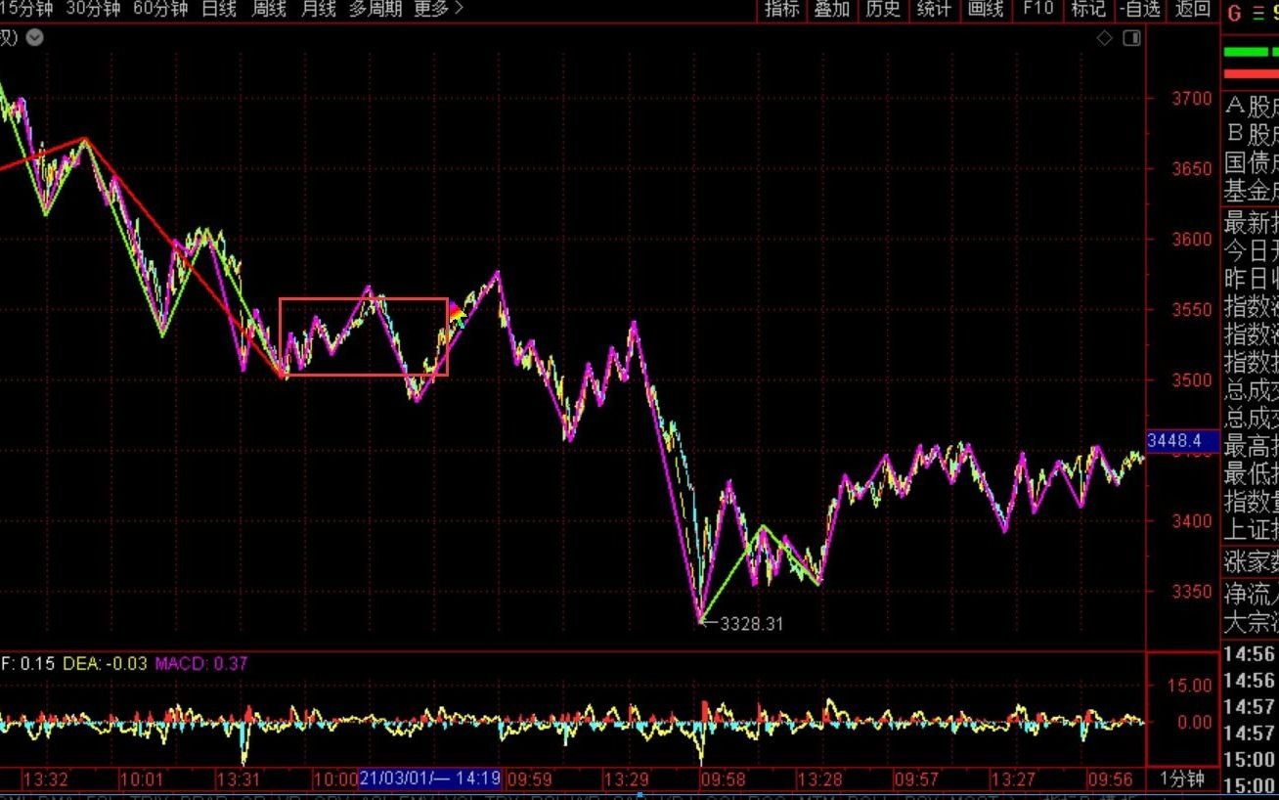Click the highlighted 21/03/01 14:19 date marker

430,779
